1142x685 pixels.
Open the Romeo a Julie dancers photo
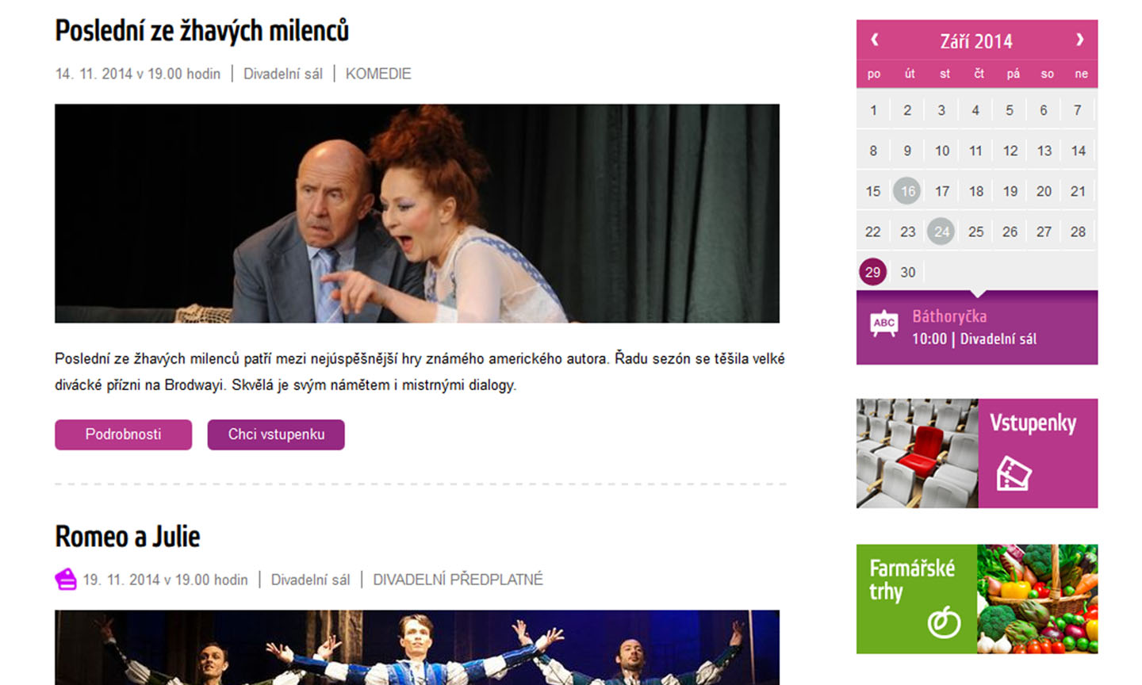click(x=417, y=647)
